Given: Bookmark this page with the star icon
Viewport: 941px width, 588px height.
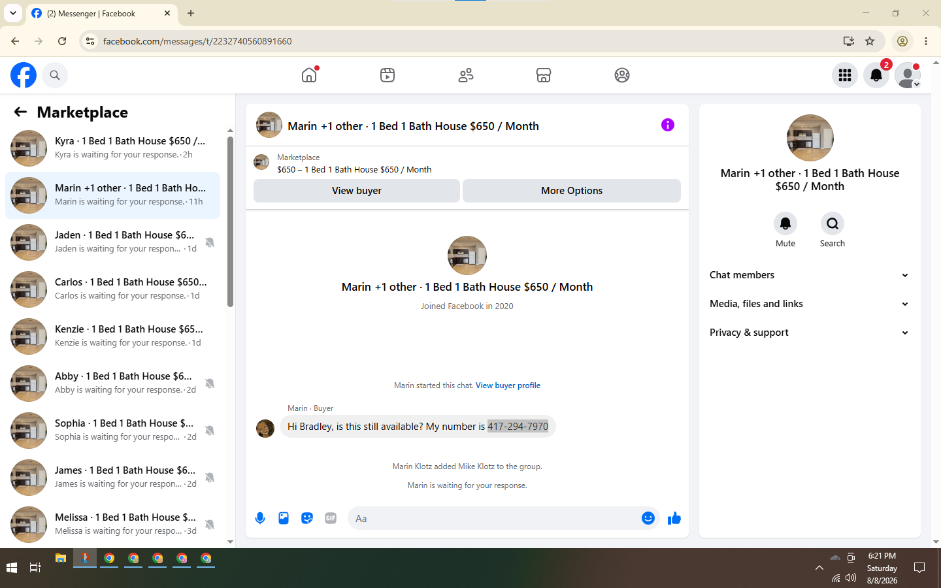Looking at the screenshot, I should [x=870, y=41].
